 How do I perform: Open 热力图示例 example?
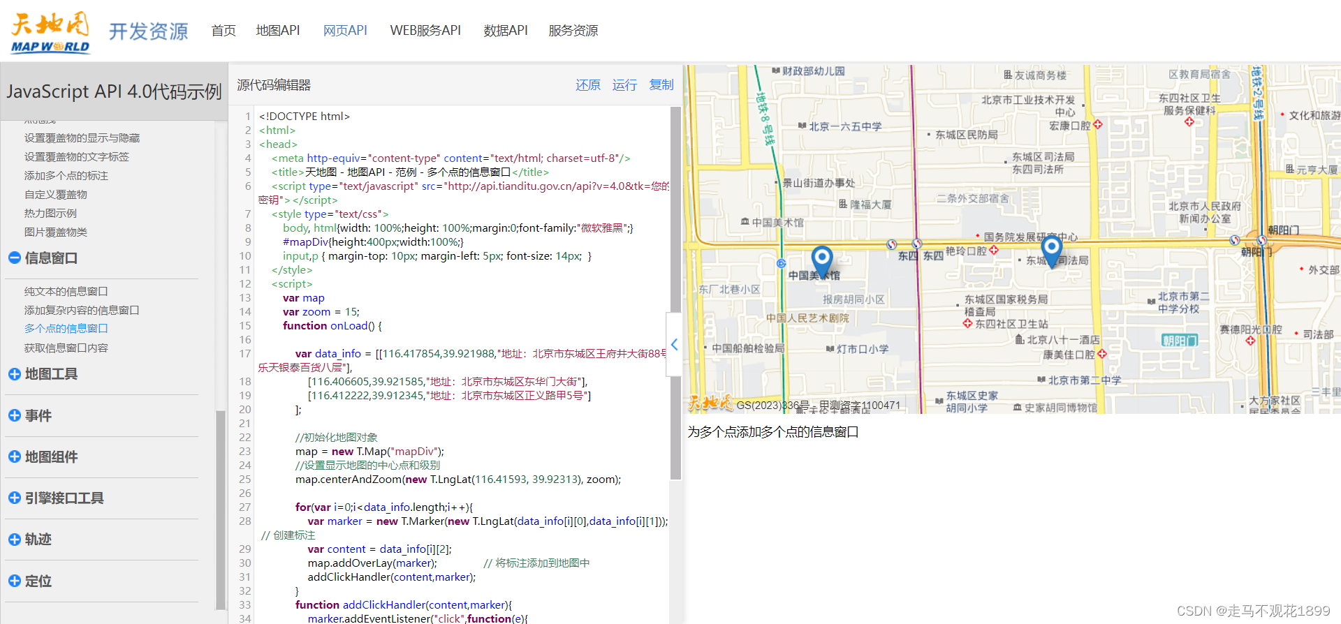click(51, 214)
